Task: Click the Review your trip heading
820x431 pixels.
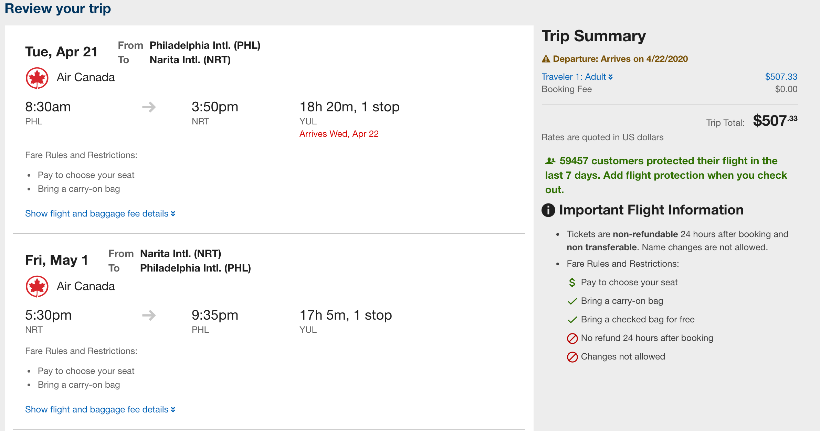Action: (x=58, y=9)
